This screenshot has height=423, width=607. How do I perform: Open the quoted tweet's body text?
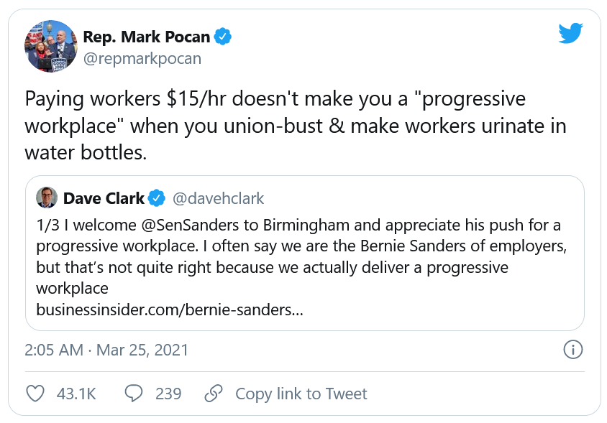coord(298,256)
